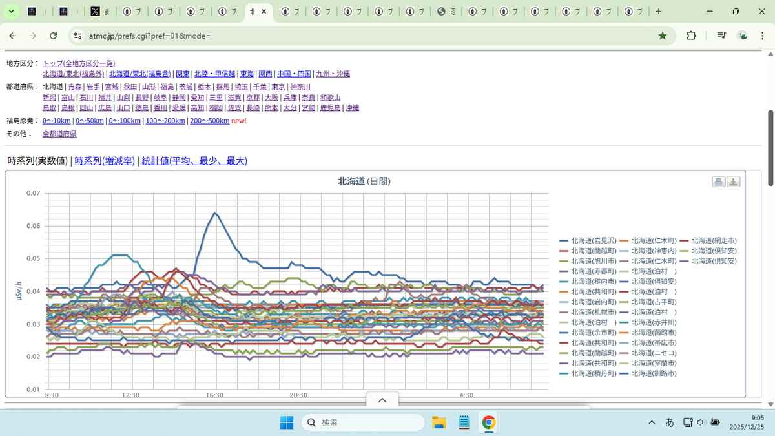The height and width of the screenshot is (436, 775).
Task: Open the media control icon in toolbar
Action: coord(721,36)
